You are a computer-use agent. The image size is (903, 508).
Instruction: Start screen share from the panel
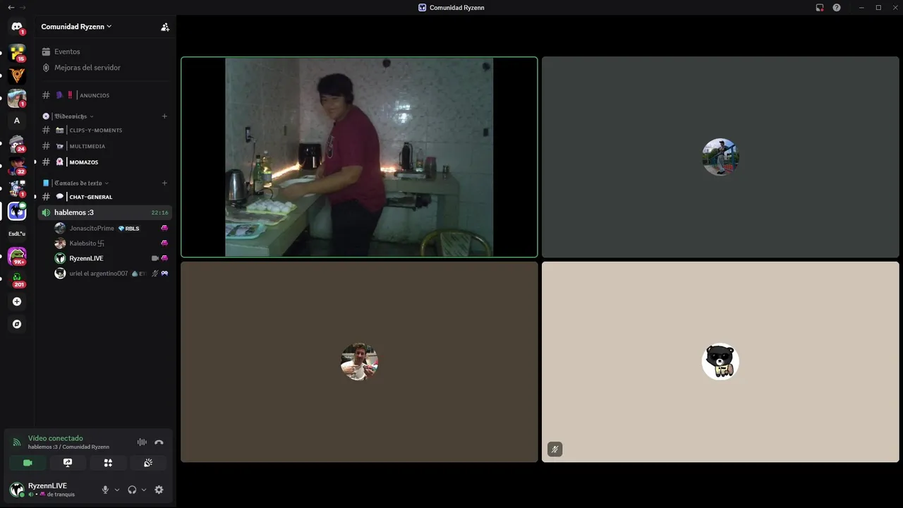click(x=68, y=463)
